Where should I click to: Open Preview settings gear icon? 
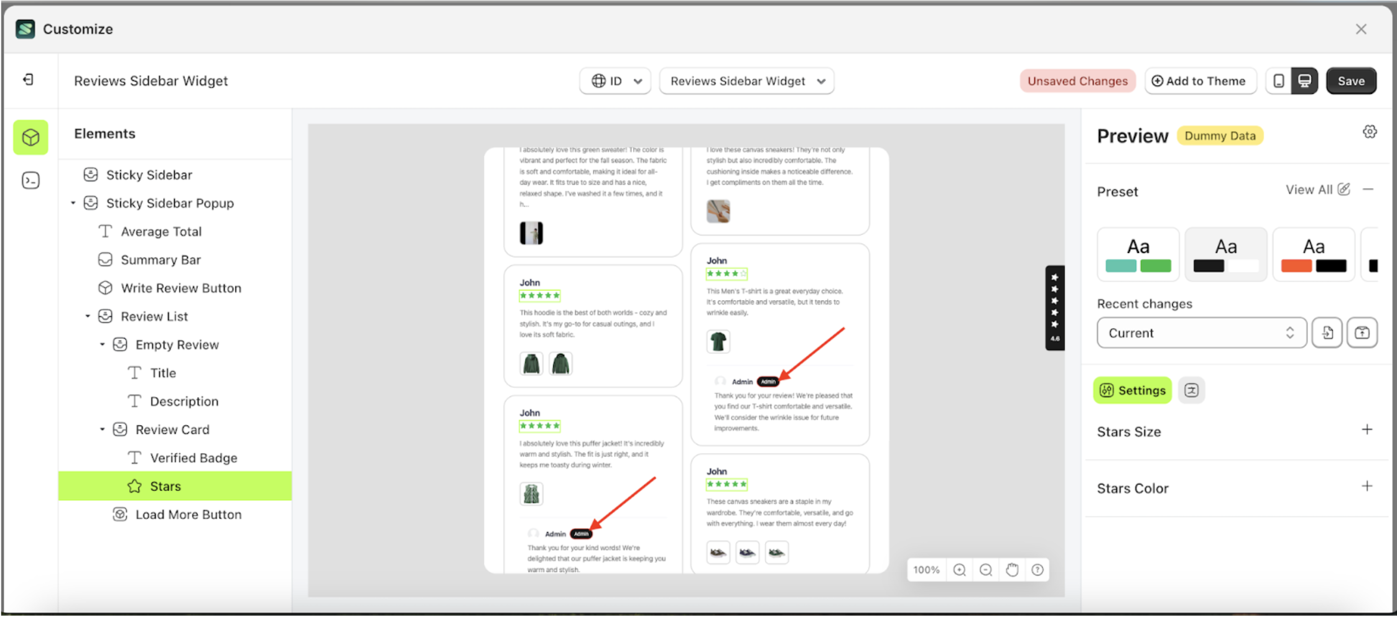pos(1370,132)
